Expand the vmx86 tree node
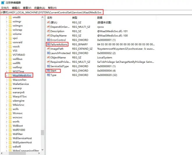The image size is (192, 155). (6, 17)
